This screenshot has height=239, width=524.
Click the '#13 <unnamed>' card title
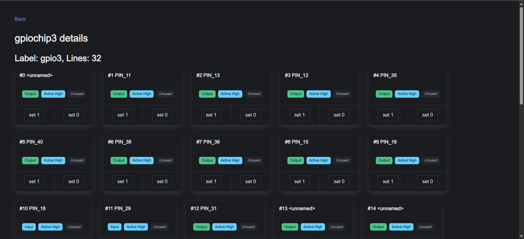click(297, 208)
